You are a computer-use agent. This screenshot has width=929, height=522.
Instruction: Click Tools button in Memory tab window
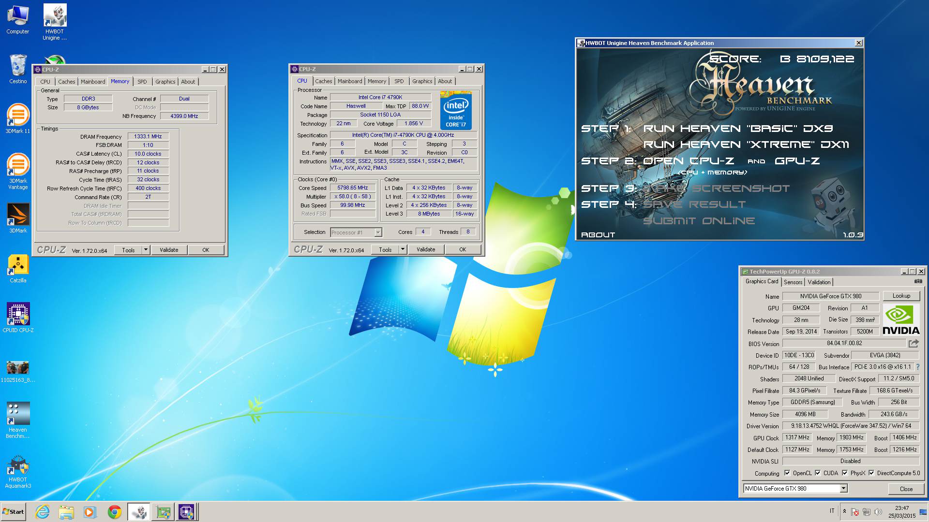pyautogui.click(x=128, y=250)
